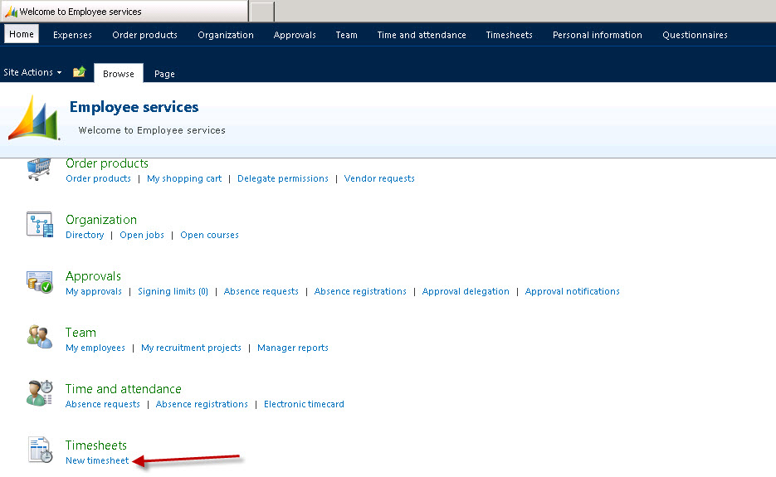
Task: Click the Order products shopping cart icon
Action: pyautogui.click(x=39, y=169)
